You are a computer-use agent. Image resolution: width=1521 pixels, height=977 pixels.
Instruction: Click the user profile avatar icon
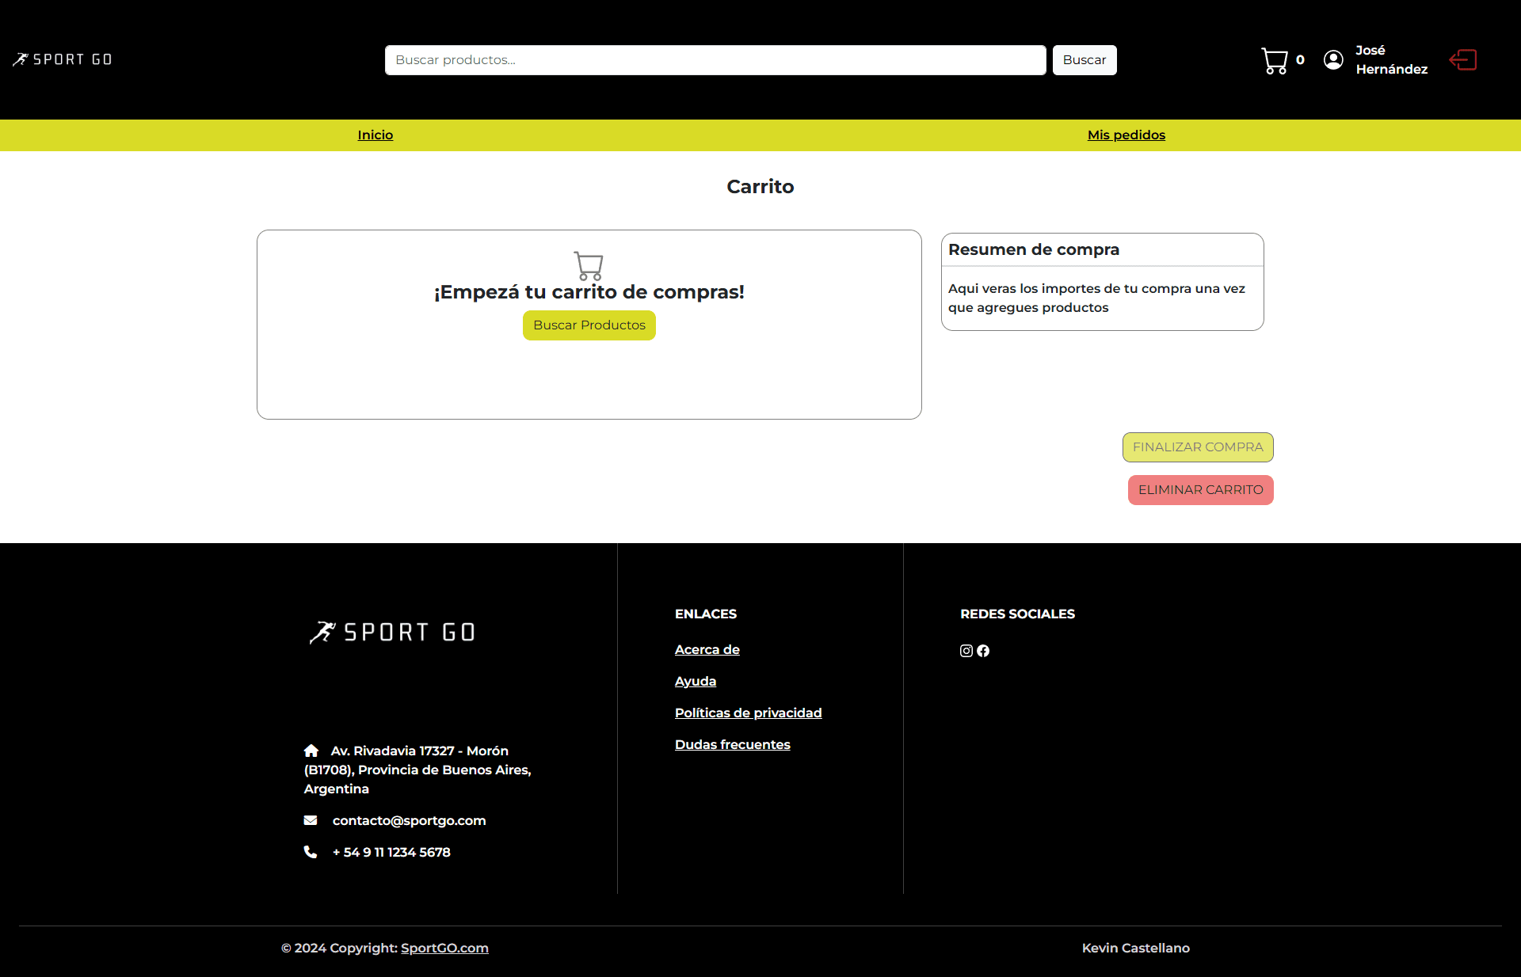tap(1333, 60)
